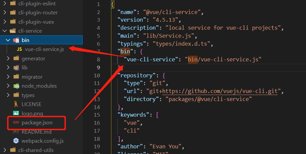Click the npm icon beside package.json

[16, 122]
